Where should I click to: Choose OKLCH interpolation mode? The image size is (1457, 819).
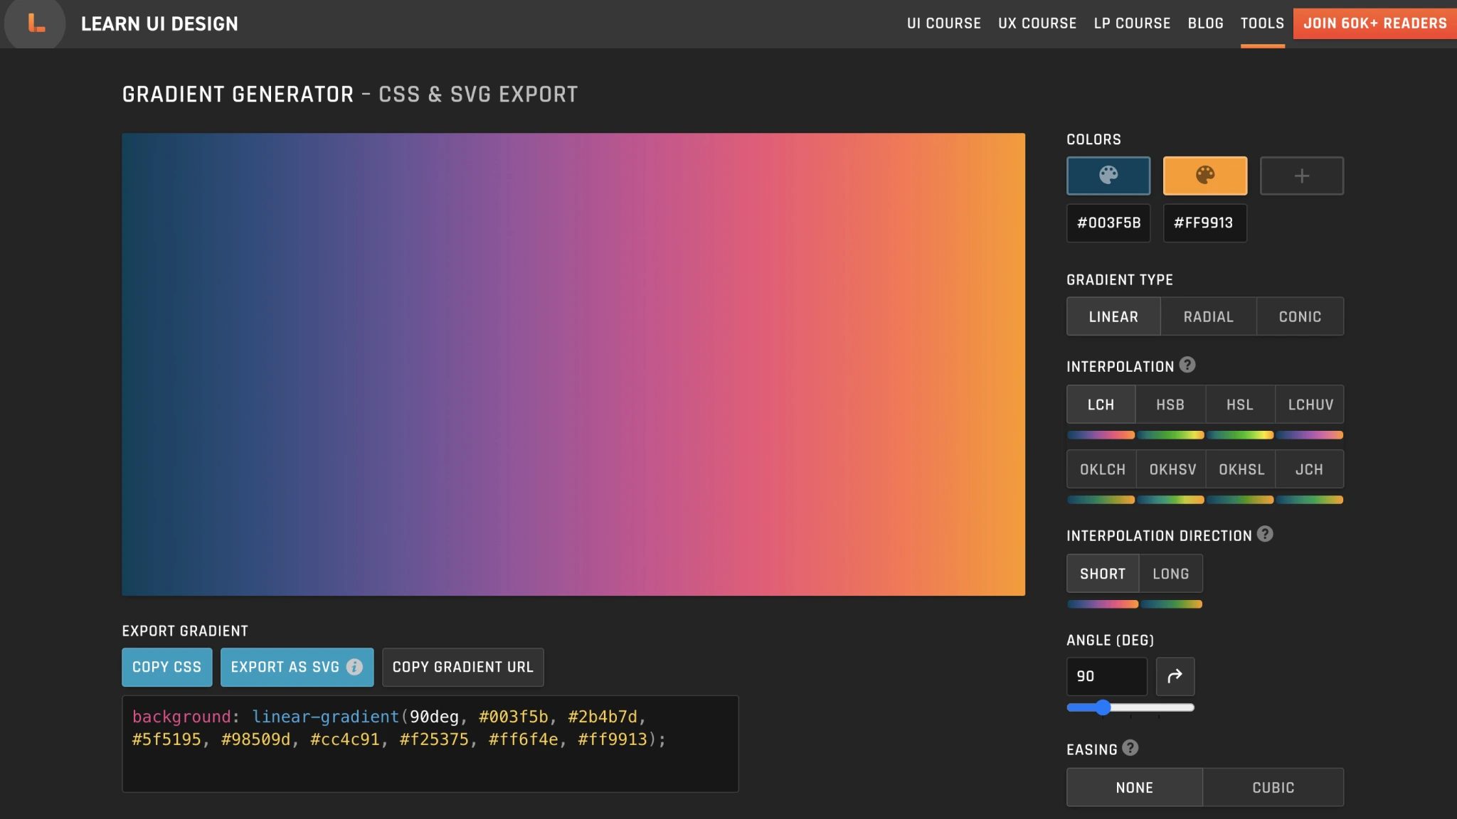coord(1101,469)
